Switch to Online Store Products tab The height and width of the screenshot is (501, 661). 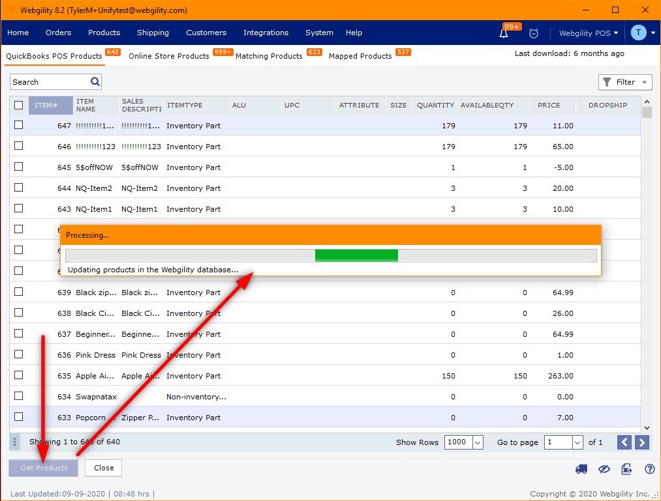click(168, 56)
